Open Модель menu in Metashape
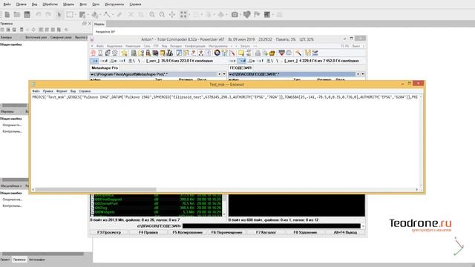Image resolution: width=475 pixels, height=267 pixels. (x=68, y=4)
